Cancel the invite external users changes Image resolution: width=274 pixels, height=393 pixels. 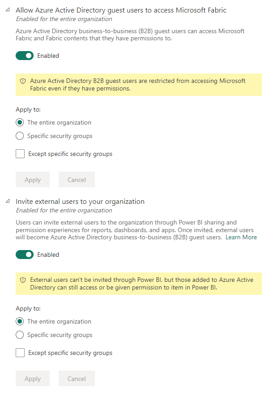click(76, 378)
